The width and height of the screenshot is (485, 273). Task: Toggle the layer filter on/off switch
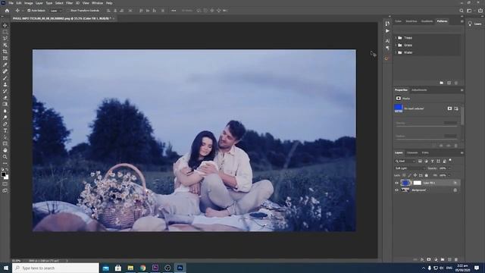[x=450, y=160]
